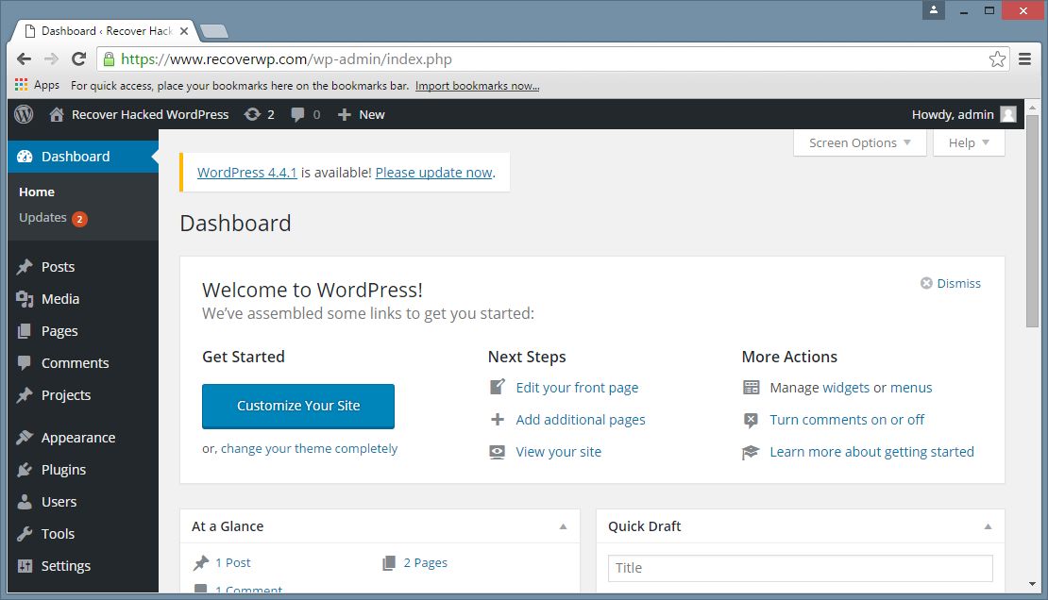1048x600 pixels.
Task: Click the Projects pin icon in sidebar
Action: (25, 395)
